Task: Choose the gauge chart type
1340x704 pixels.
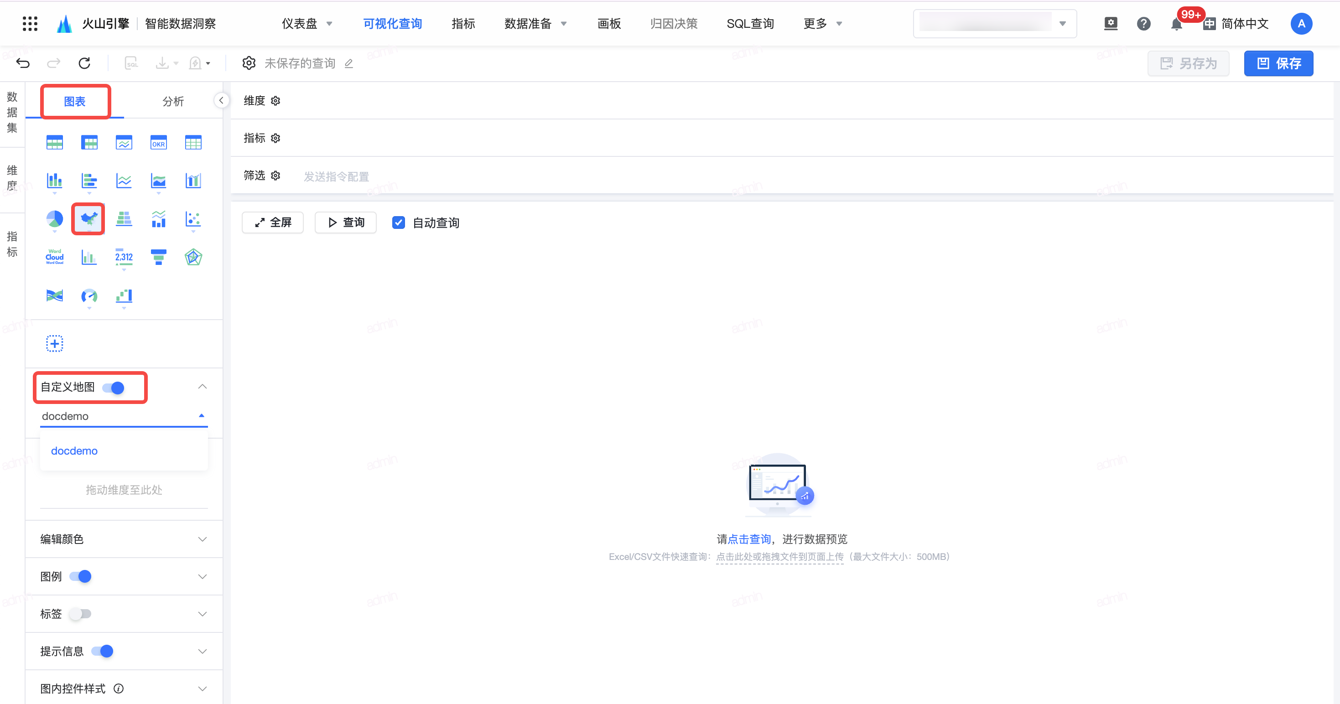Action: point(89,297)
